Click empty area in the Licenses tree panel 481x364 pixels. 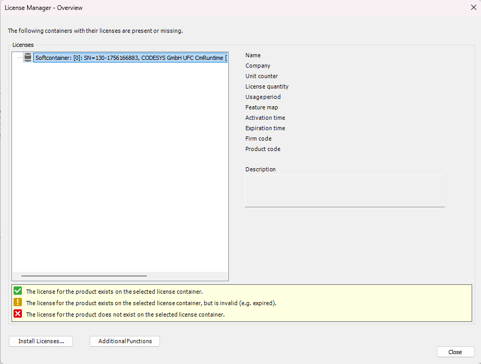[120, 167]
